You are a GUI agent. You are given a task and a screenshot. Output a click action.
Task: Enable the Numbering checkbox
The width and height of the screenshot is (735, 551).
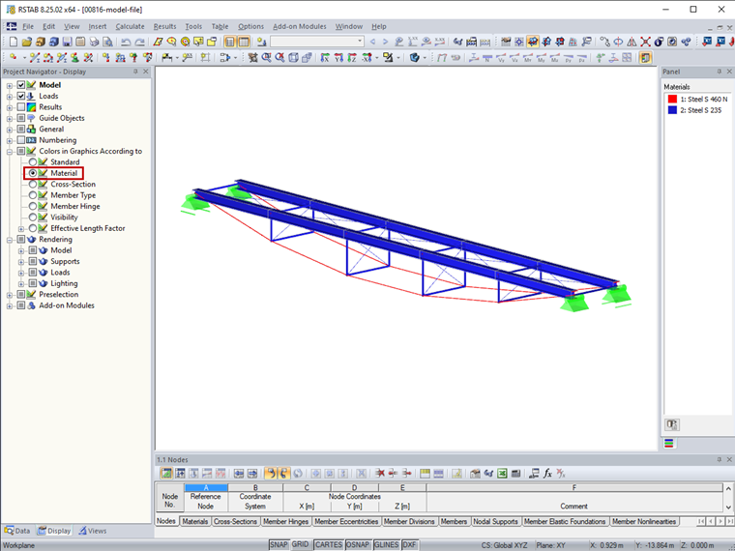point(20,140)
